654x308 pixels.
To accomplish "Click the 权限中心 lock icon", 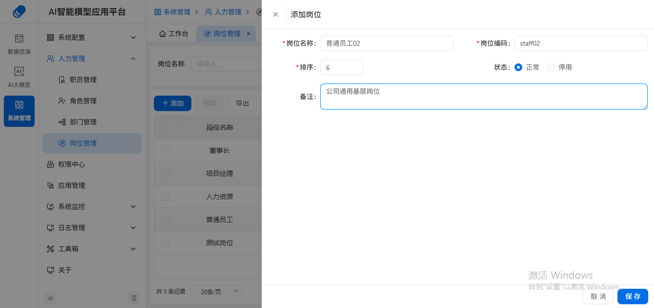I will click(x=50, y=164).
